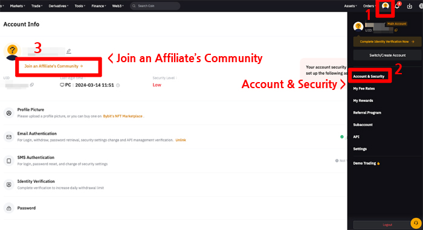Click the Logout button in the side panel
The image size is (423, 230).
click(x=387, y=225)
